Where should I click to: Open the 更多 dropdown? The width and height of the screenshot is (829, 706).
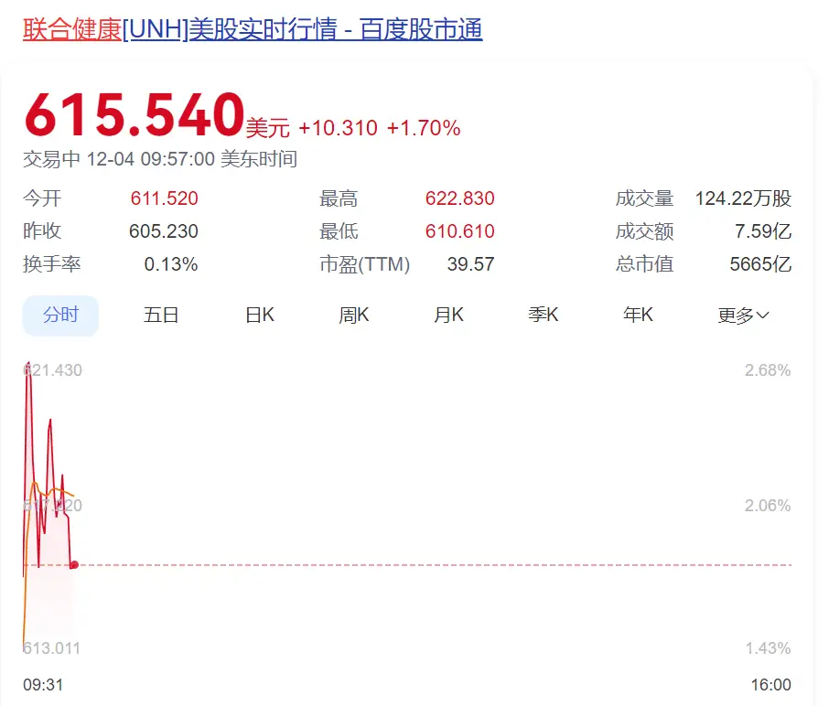pos(742,314)
